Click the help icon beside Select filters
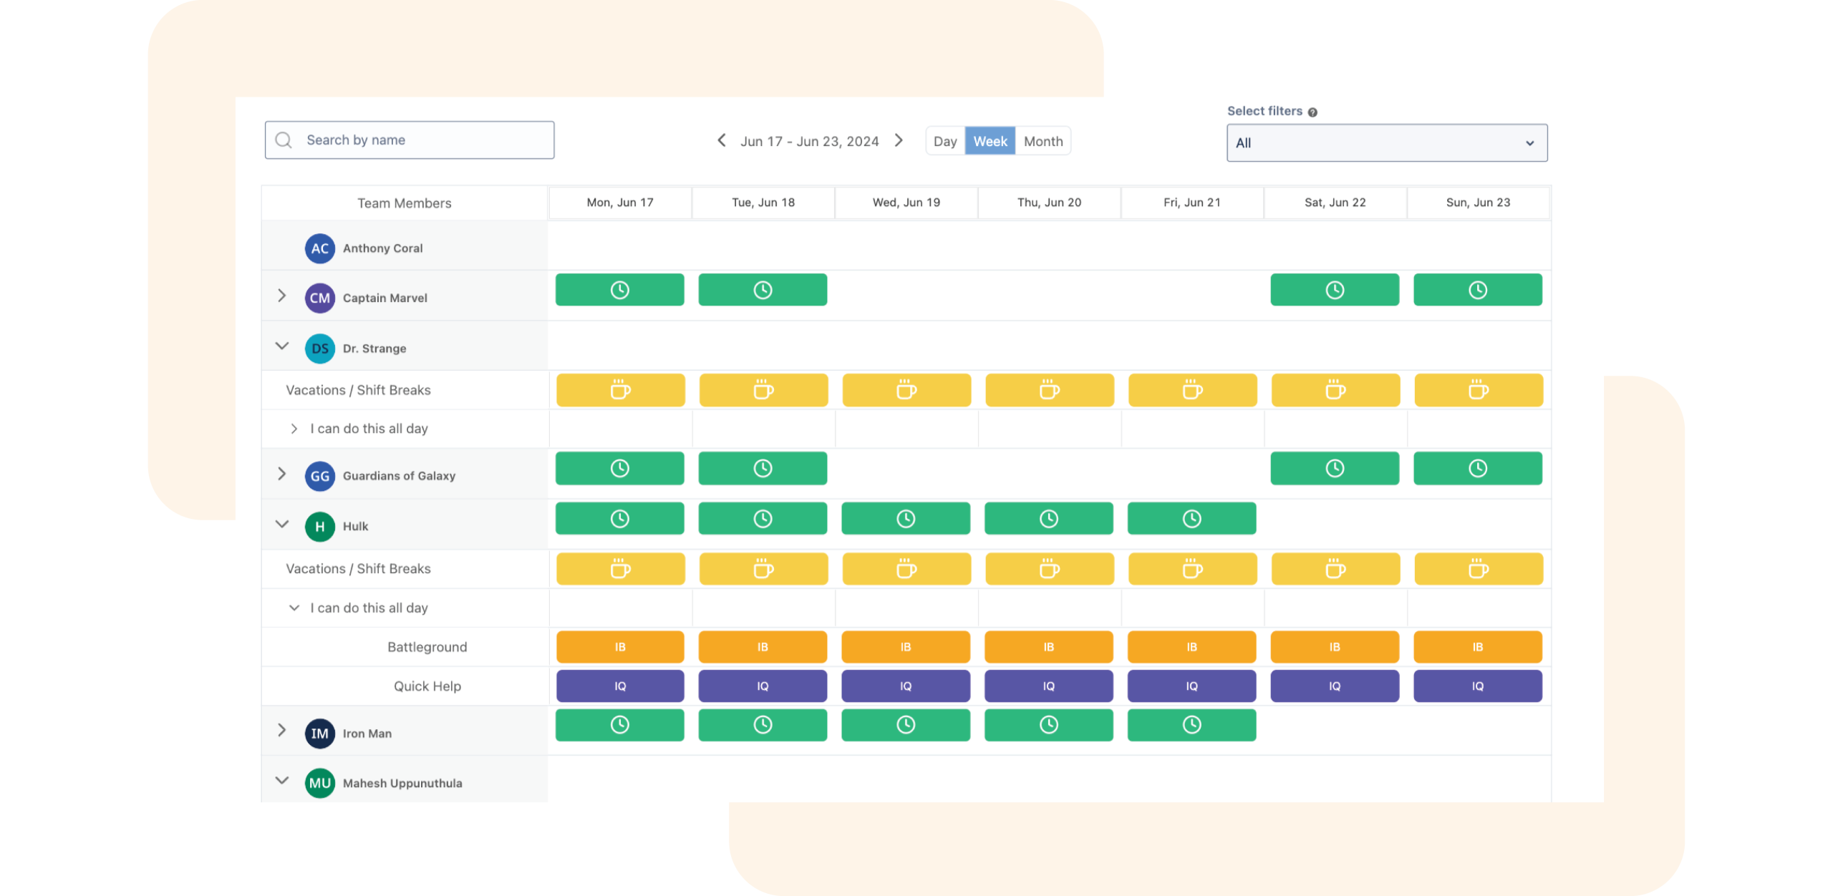This screenshot has width=1833, height=896. tap(1312, 112)
